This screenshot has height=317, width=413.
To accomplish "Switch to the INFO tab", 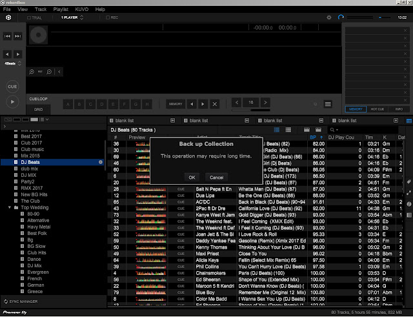I will (x=399, y=109).
